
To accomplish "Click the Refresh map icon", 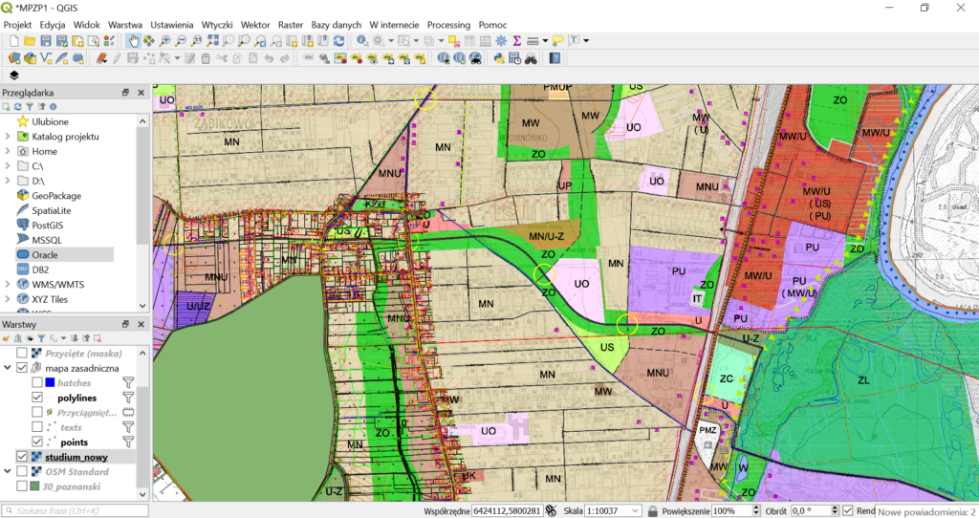I will (338, 41).
